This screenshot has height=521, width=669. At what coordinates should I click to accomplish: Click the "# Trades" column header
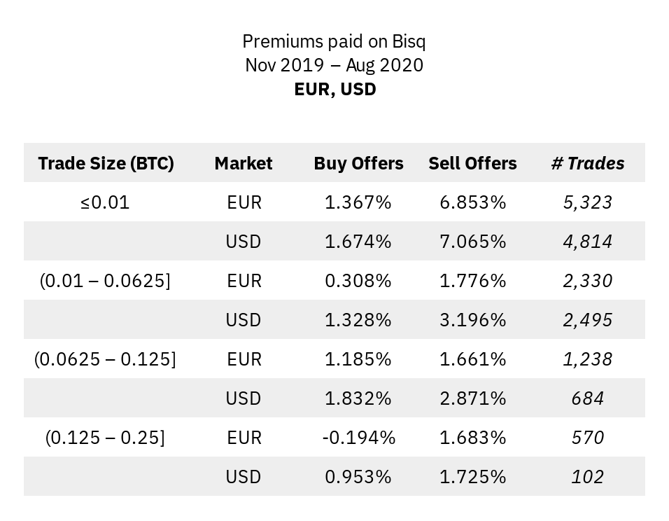(x=587, y=163)
